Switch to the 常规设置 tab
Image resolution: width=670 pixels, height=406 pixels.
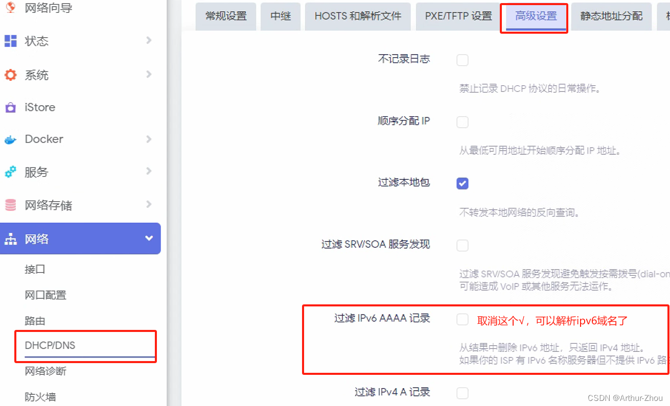(226, 16)
